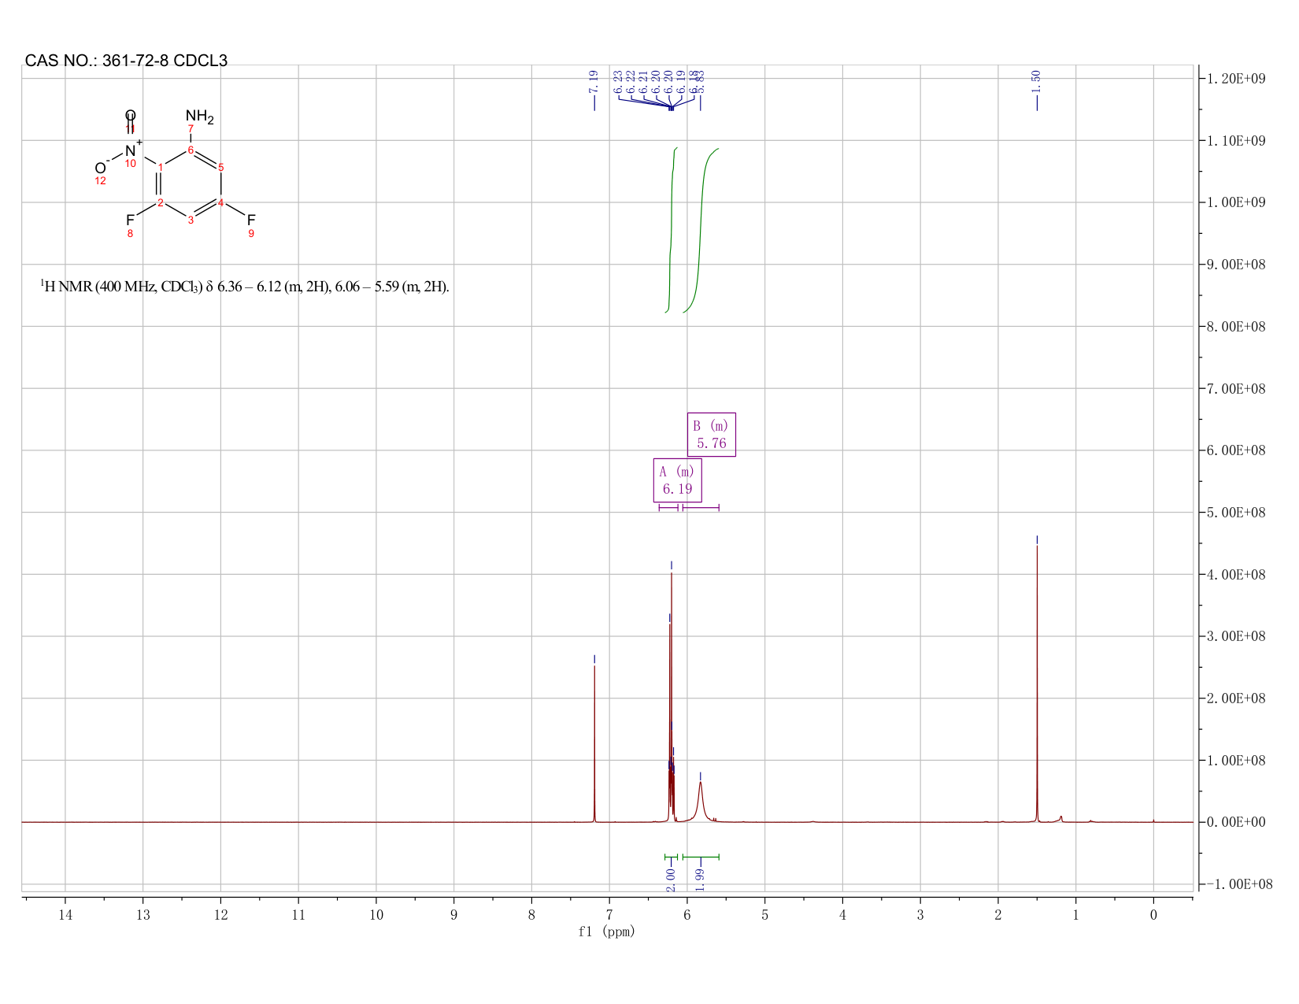This screenshot has height=1004, width=1299.
Task: Click the nitro N+ atom labeled 10
Action: click(x=131, y=150)
